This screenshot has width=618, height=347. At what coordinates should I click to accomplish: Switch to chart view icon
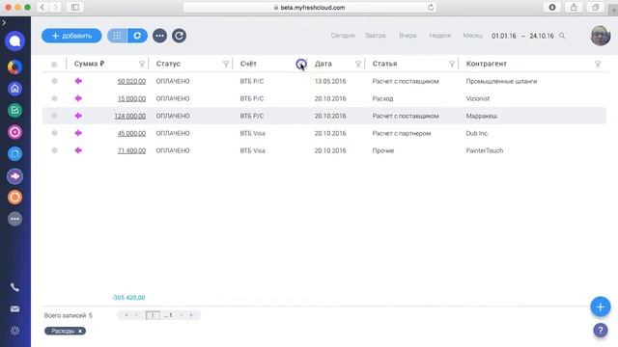tap(137, 36)
